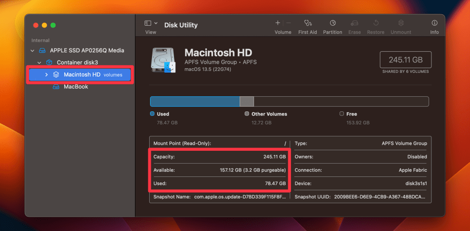This screenshot has width=470, height=231.
Task: Click the blue Used portion of usage bar
Action: [195, 101]
